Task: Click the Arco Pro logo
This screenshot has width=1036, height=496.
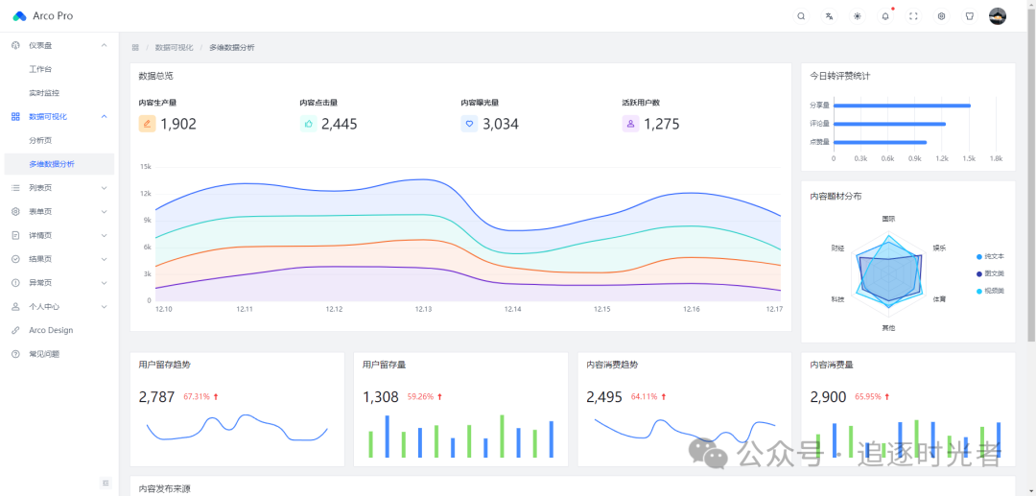Action: [x=42, y=16]
